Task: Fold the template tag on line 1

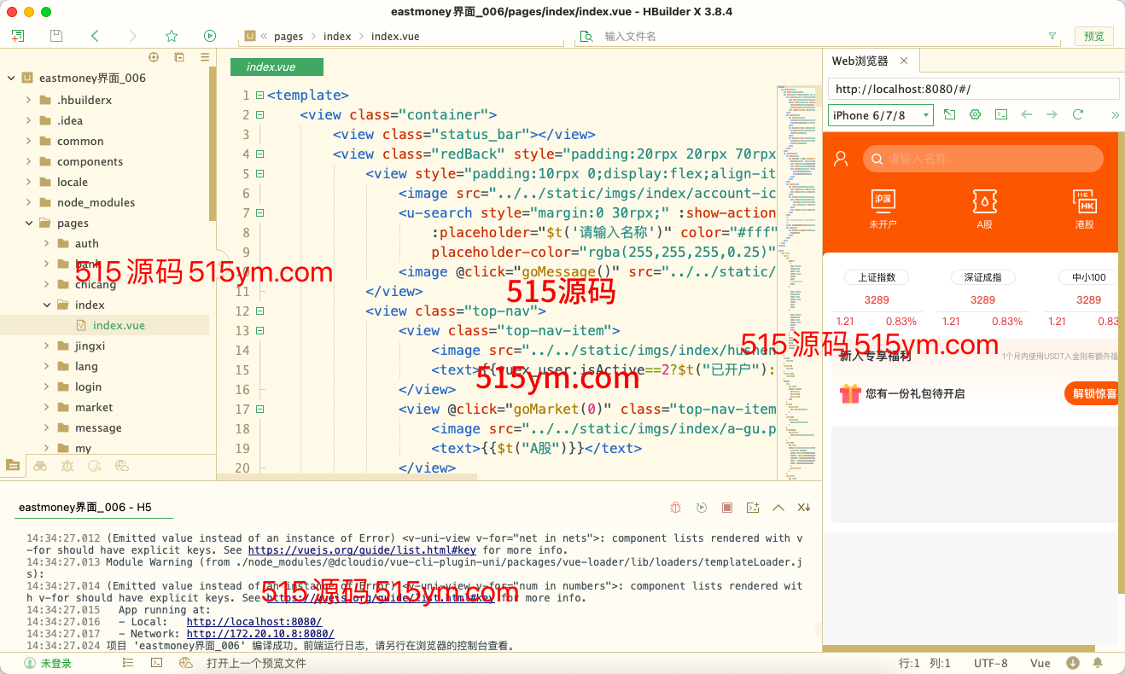Action: [259, 96]
